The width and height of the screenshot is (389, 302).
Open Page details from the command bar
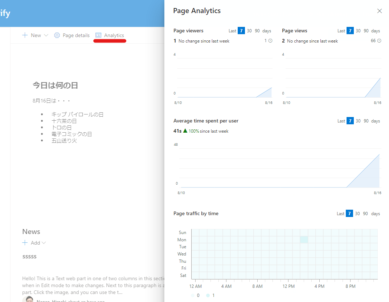coord(76,35)
